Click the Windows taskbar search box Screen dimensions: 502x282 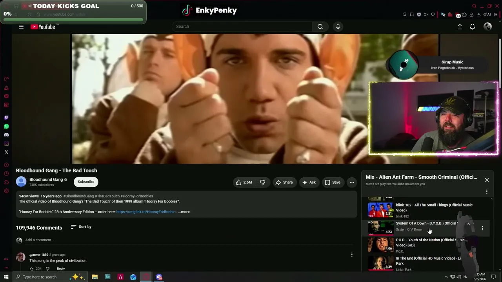51,277
